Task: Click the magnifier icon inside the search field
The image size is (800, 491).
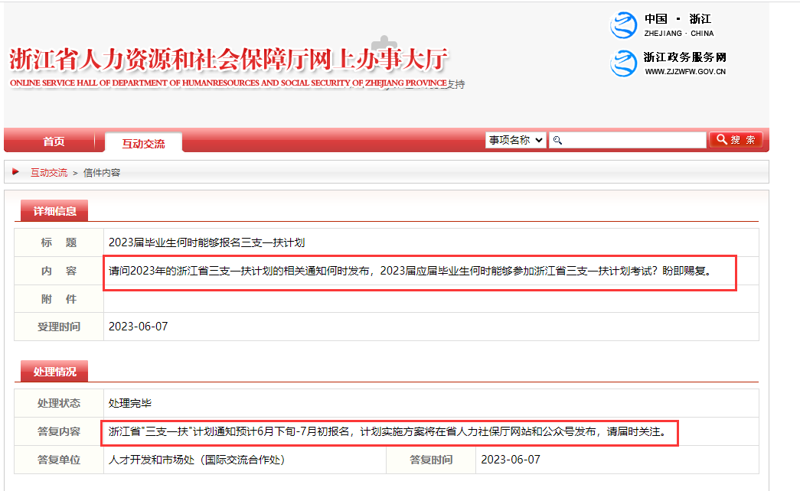Action: 557,140
